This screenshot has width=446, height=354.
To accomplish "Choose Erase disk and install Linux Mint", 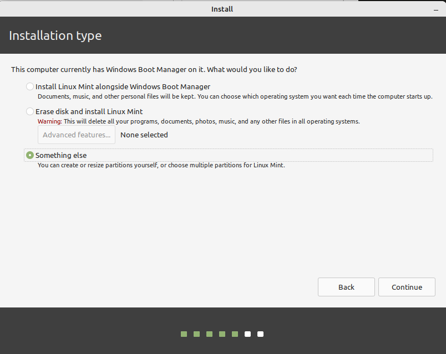I will point(30,111).
